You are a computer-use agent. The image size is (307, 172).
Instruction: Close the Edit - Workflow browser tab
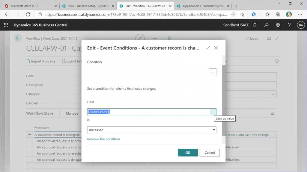point(170,6)
